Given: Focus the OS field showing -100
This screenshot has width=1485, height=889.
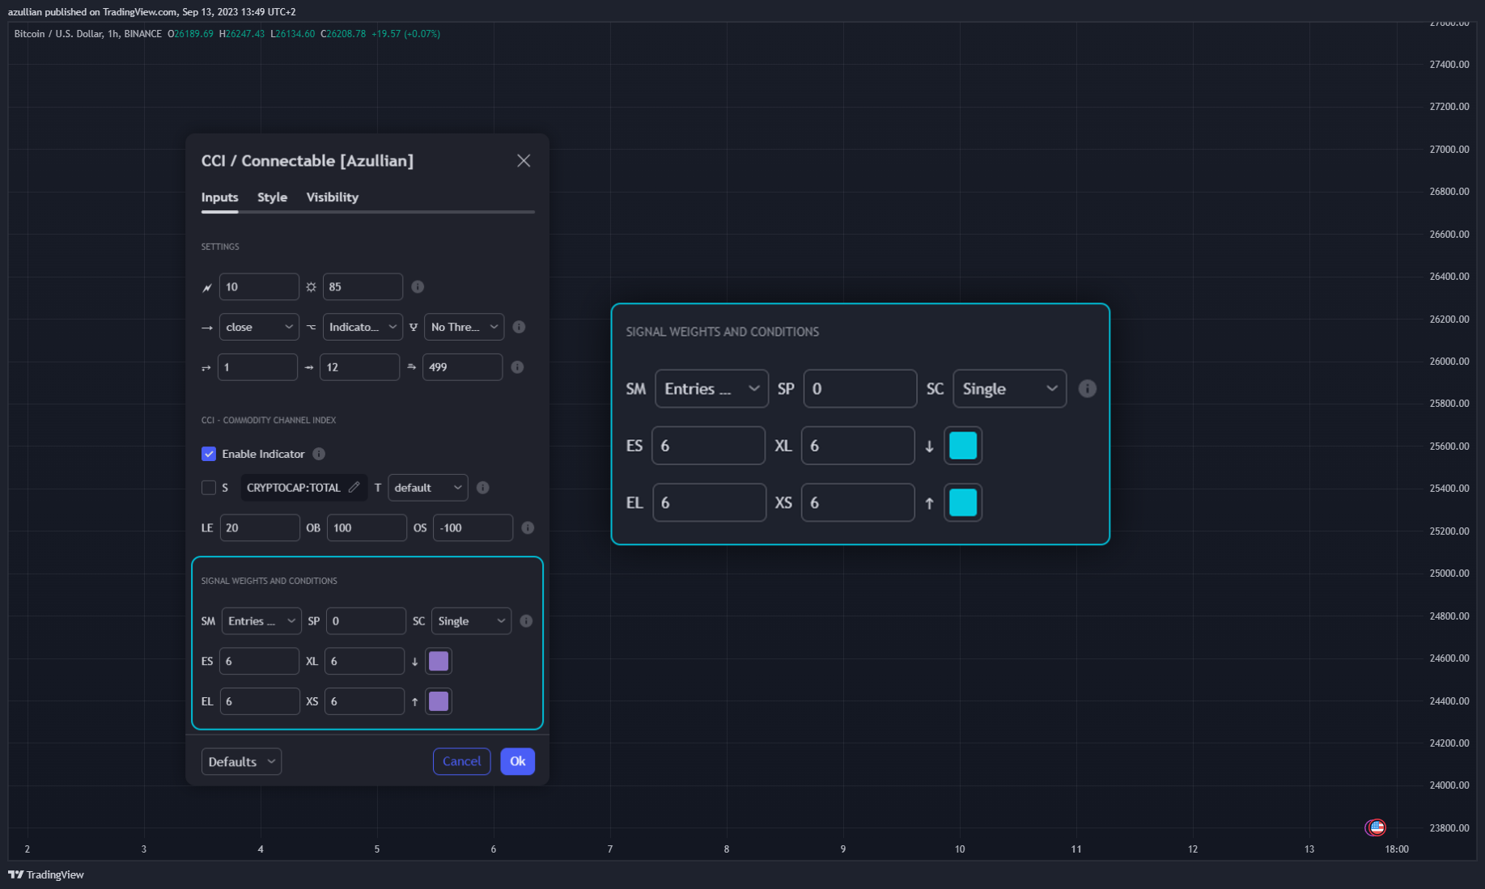Looking at the screenshot, I should pos(473,527).
